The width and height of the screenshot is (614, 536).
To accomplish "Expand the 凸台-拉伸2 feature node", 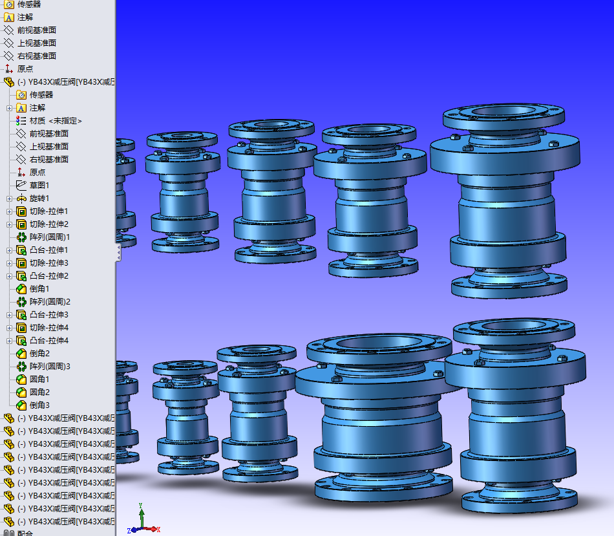I will 10,276.
